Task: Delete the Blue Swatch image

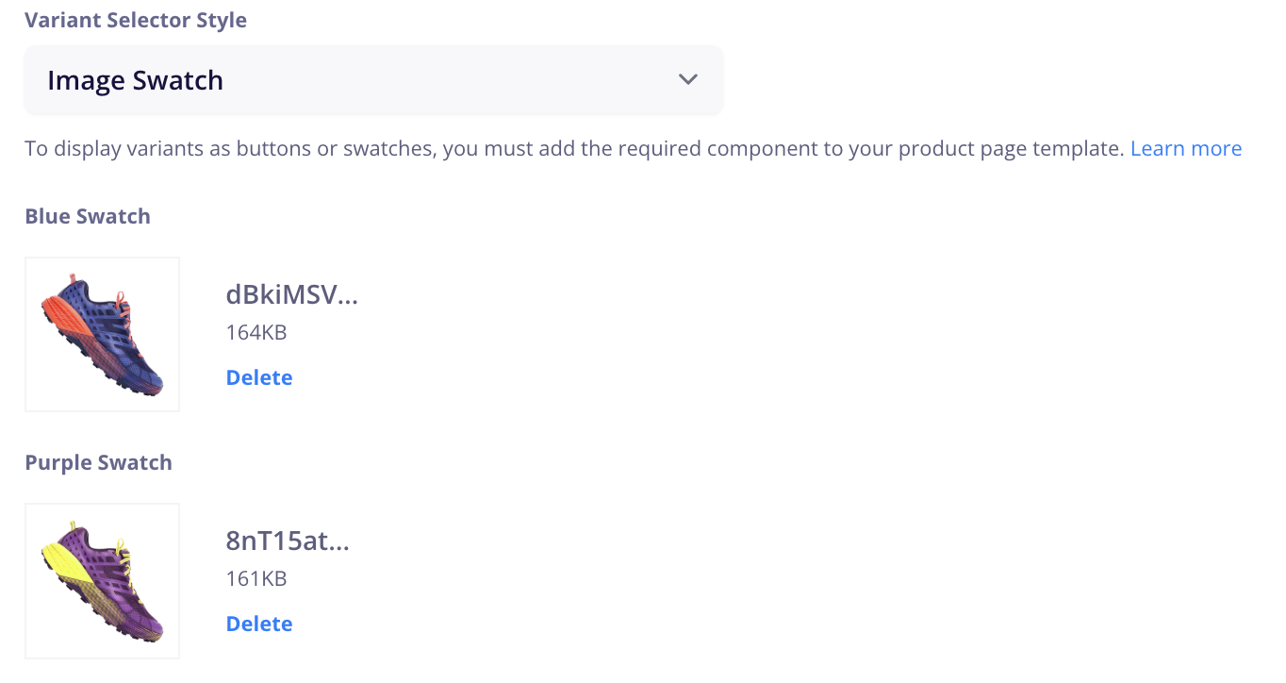Action: click(259, 377)
